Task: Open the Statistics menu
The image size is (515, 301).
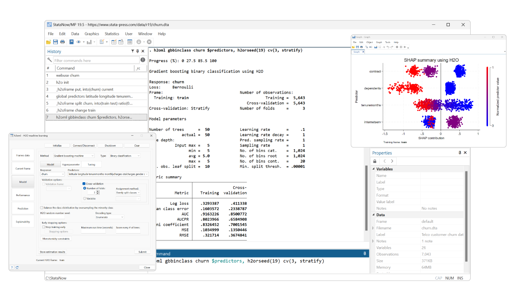Action: 112,34
